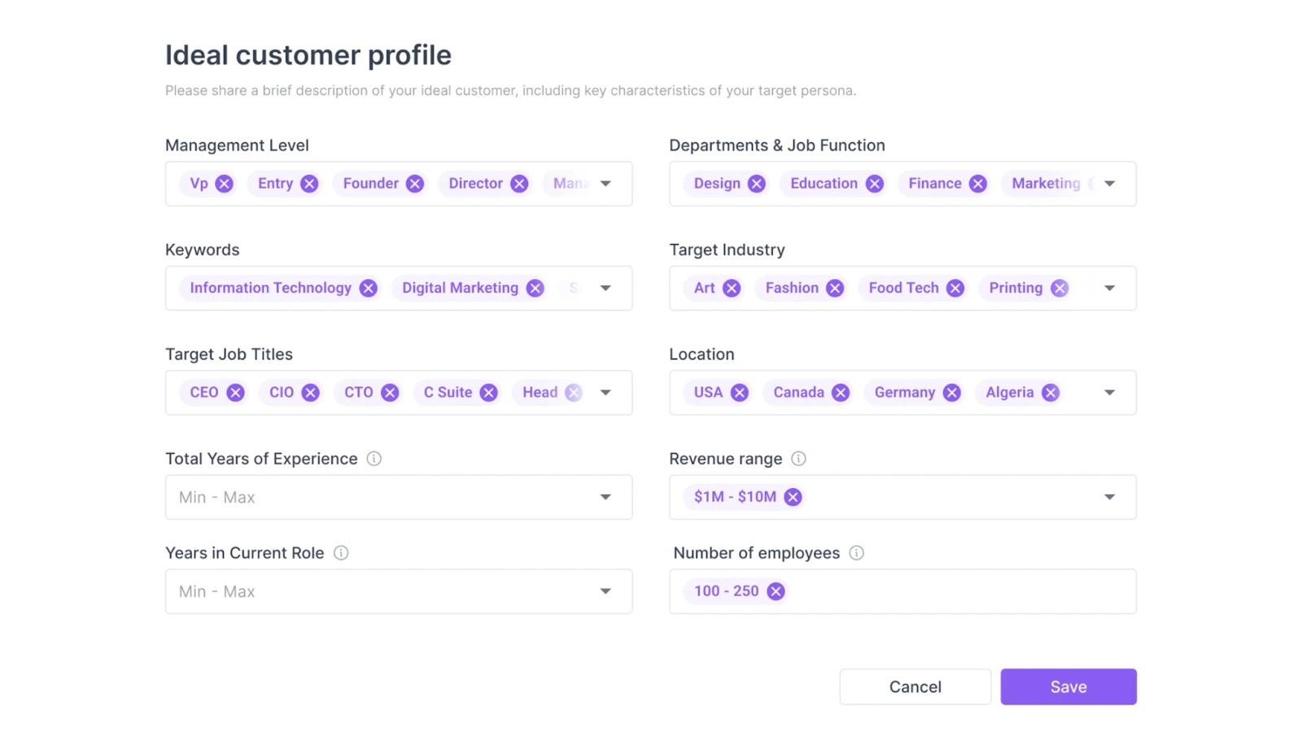Remove the Design department tag
Screen dimensions: 1302x732
click(x=756, y=183)
